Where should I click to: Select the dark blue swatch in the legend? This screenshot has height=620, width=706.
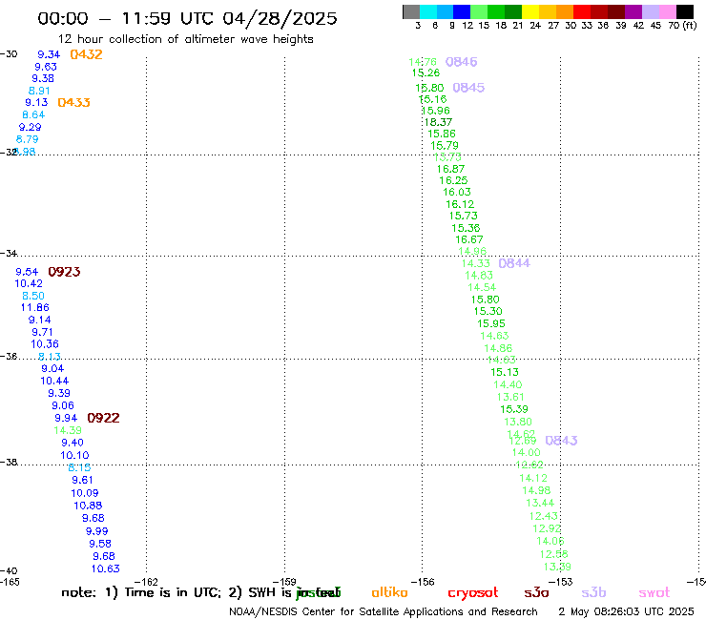462,11
